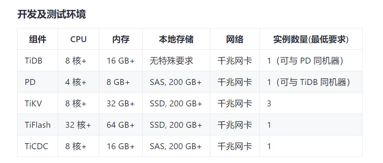Click the 本地存储 column header
This screenshot has width=383, height=163.
tap(176, 40)
